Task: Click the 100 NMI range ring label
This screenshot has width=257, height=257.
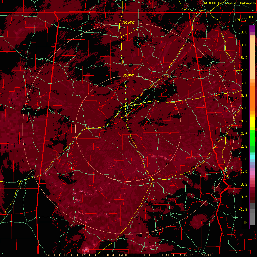Action: (x=128, y=23)
